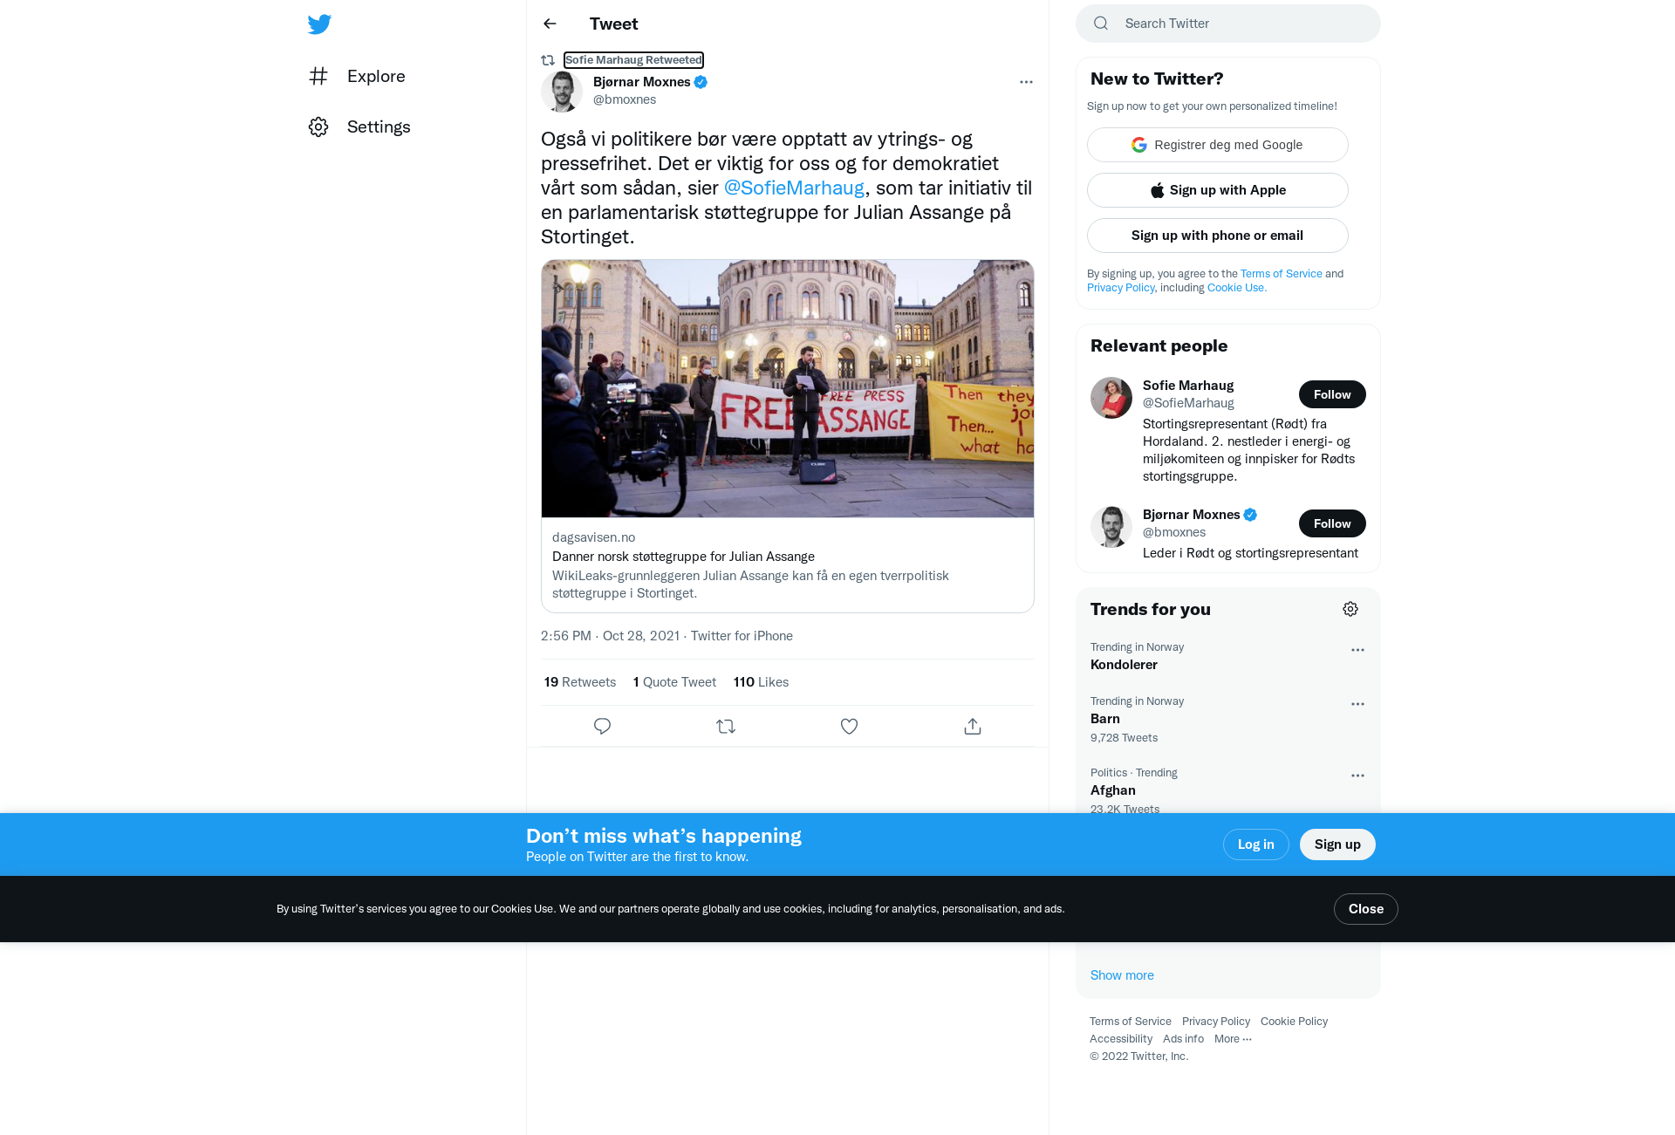Click Show more under trends
This screenshot has width=1675, height=1135.
point(1122,975)
